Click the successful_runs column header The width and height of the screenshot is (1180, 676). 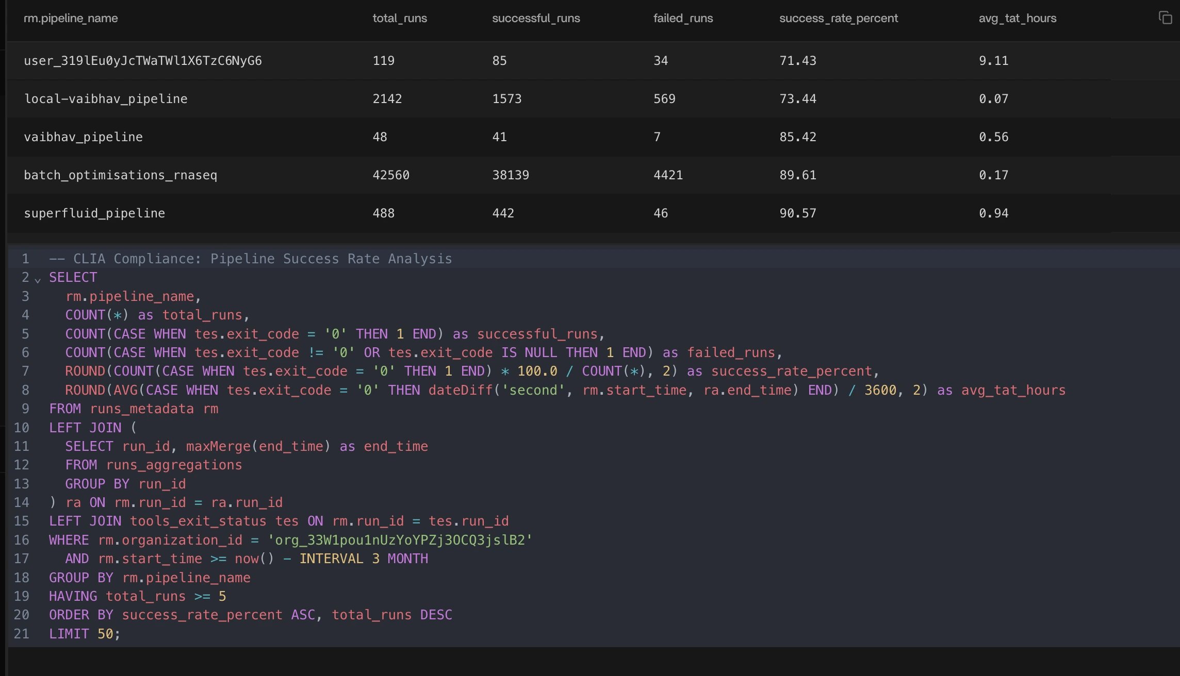click(x=536, y=18)
